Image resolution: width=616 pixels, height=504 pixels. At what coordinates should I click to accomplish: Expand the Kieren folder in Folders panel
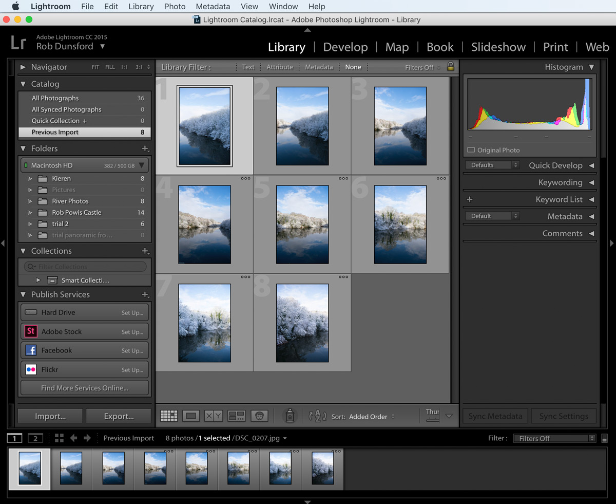coord(30,178)
